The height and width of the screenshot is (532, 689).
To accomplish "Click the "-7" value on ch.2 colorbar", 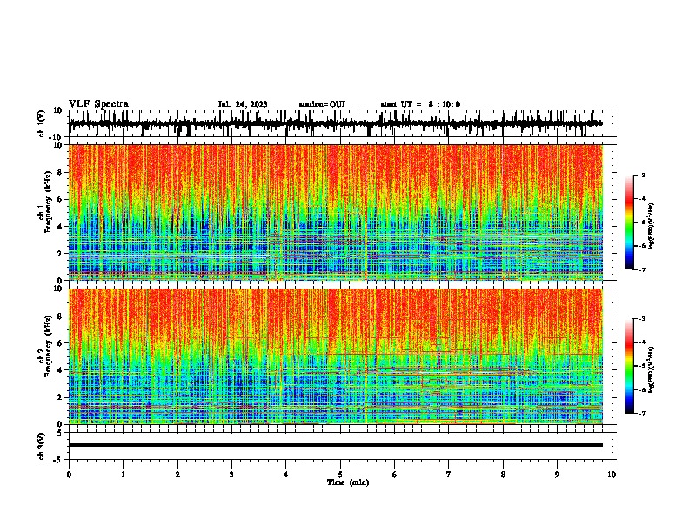I will [x=642, y=413].
